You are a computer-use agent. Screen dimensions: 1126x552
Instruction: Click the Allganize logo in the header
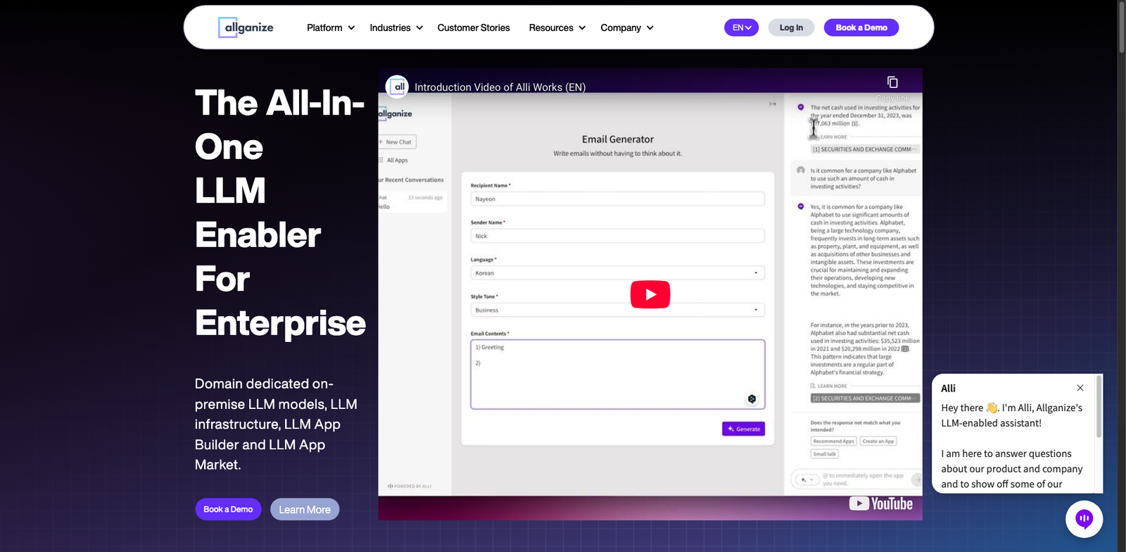[246, 27]
